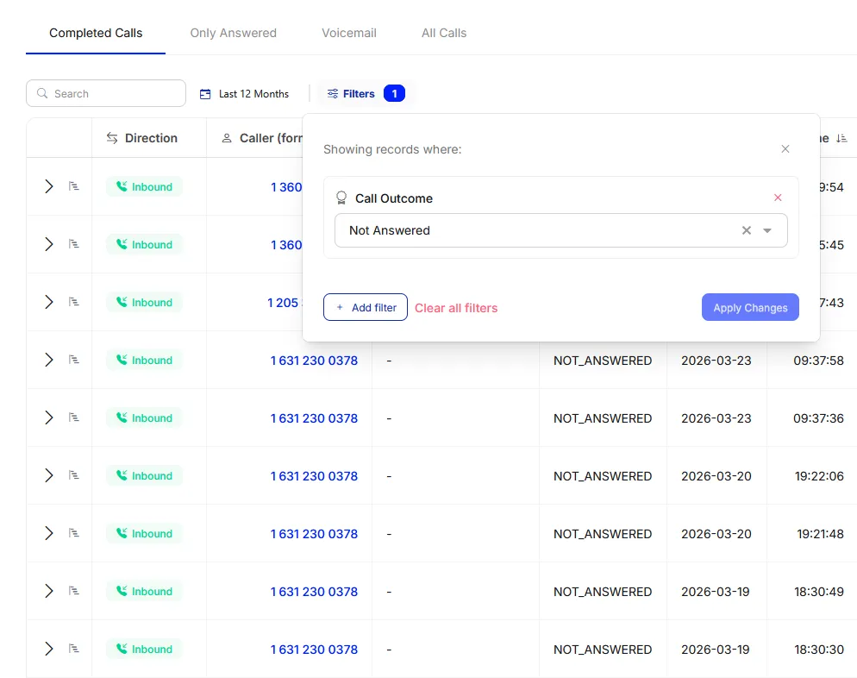Click the magnifier icon in Search box
The height and width of the screenshot is (678, 857).
coord(42,93)
